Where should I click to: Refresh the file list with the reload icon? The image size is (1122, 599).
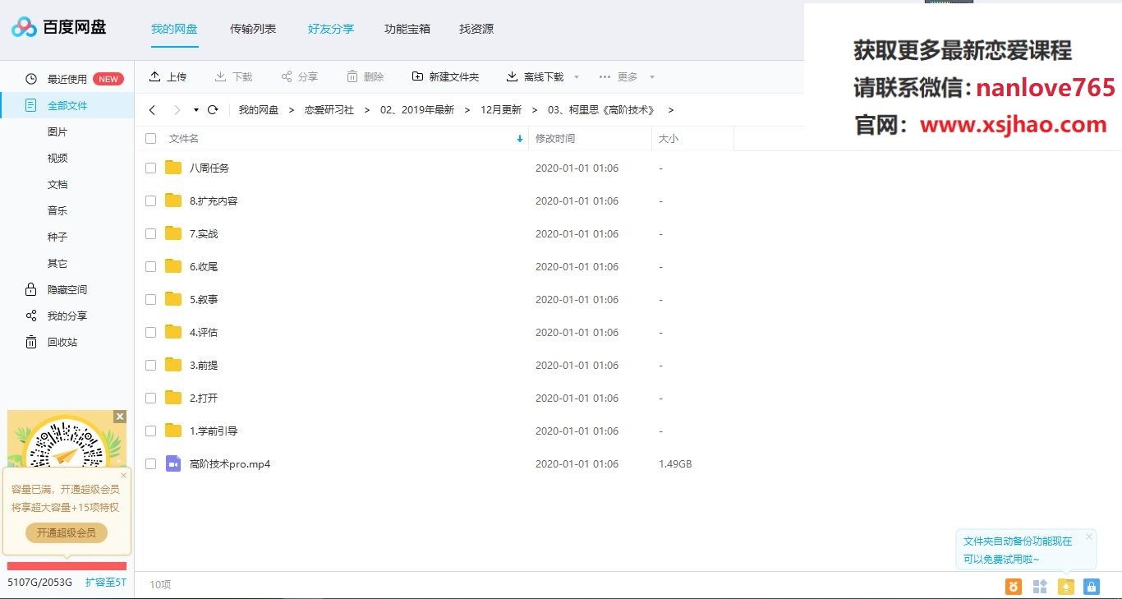213,108
